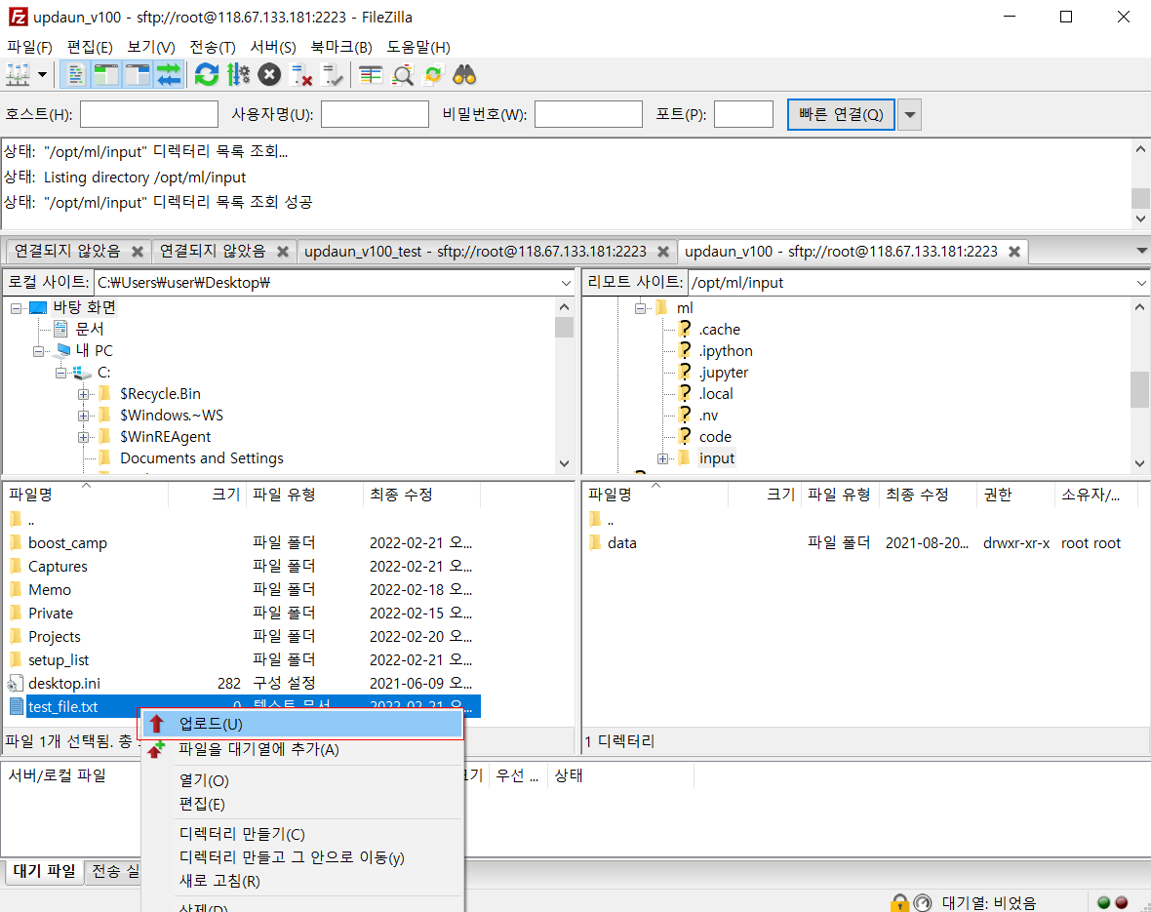The image size is (1151, 912).
Task: Select the data folder in remote list
Action: (621, 543)
